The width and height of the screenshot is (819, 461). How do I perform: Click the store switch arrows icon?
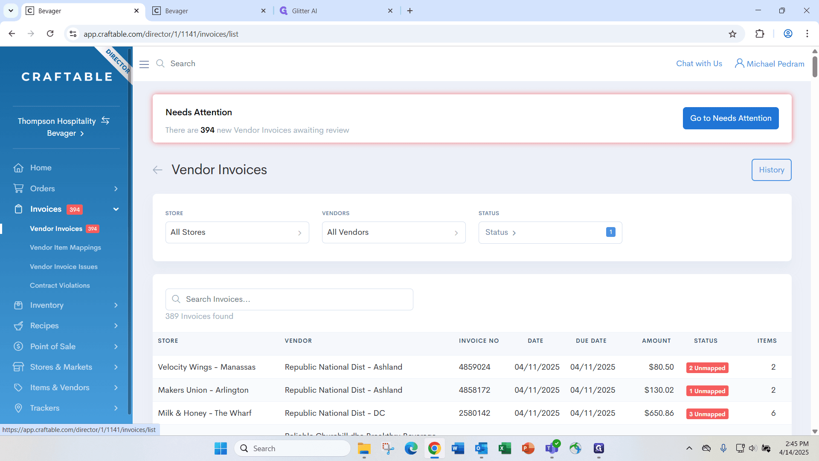(105, 121)
